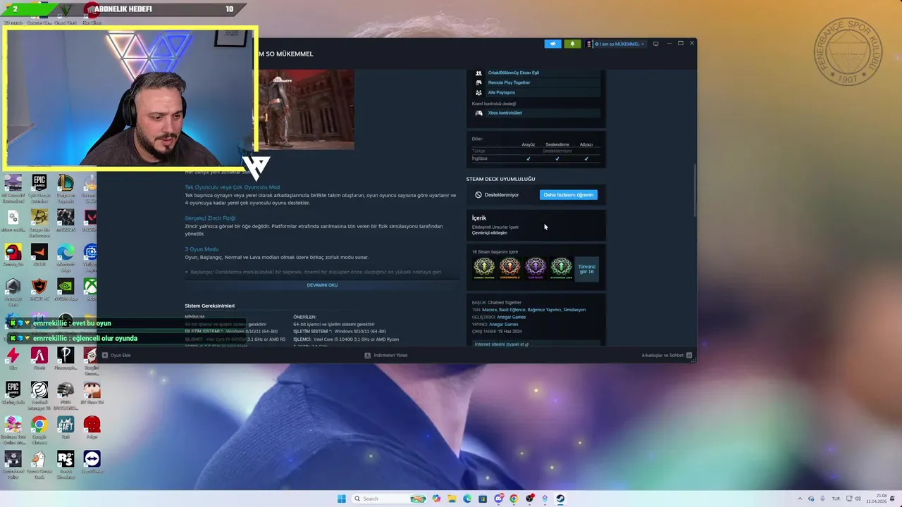
Task: Click the Steam store page scrollbar
Action: click(x=694, y=190)
